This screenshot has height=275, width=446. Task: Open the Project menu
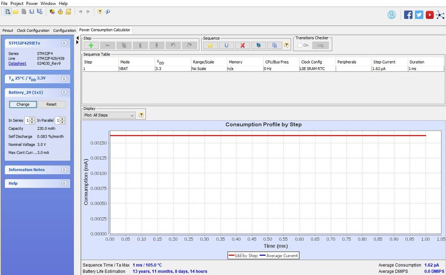click(x=17, y=4)
